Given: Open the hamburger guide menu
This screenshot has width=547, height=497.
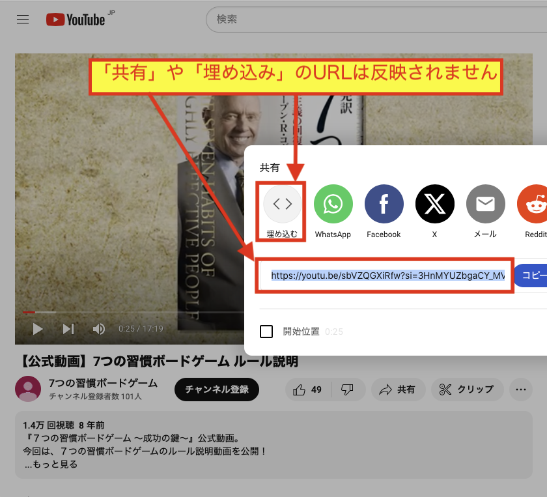Looking at the screenshot, I should point(23,19).
